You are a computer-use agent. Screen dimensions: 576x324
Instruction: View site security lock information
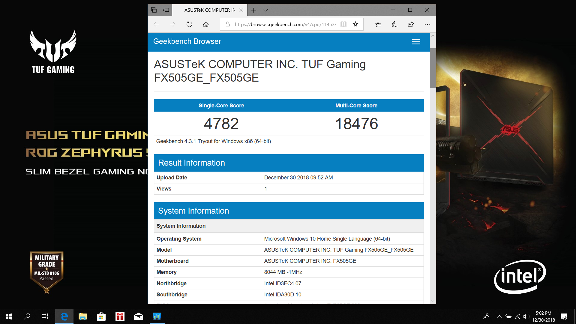point(228,24)
